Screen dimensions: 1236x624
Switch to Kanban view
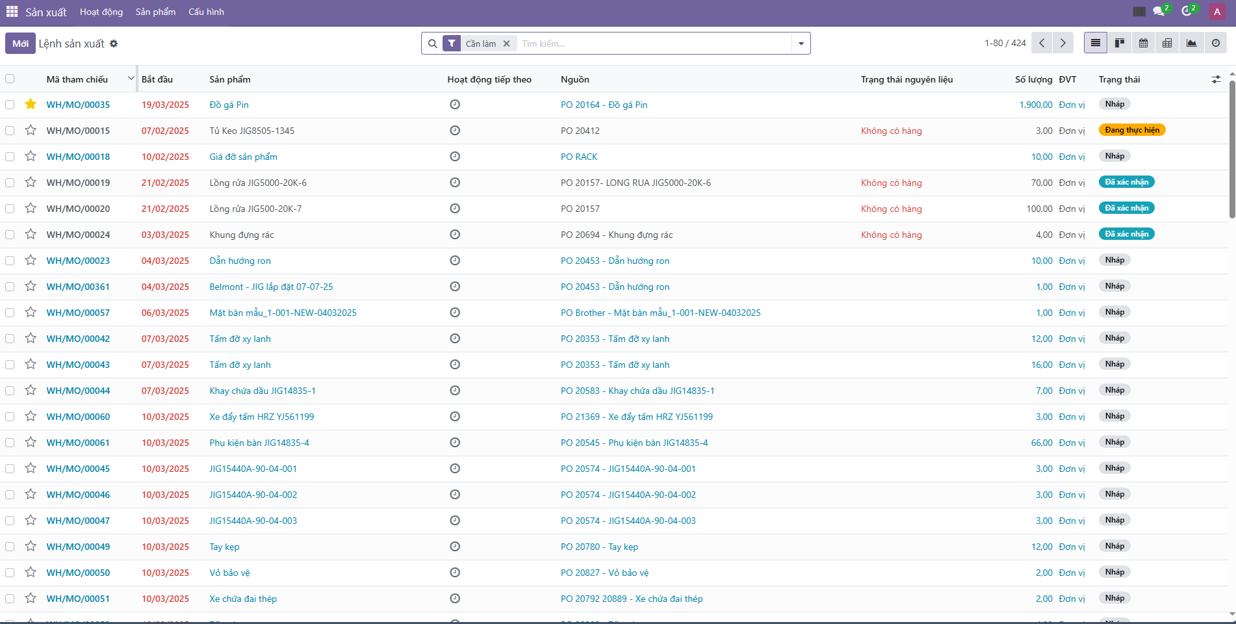(x=1119, y=43)
